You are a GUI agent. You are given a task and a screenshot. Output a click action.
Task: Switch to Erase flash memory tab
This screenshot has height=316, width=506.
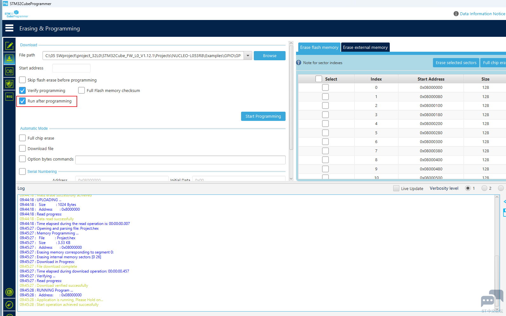319,47
